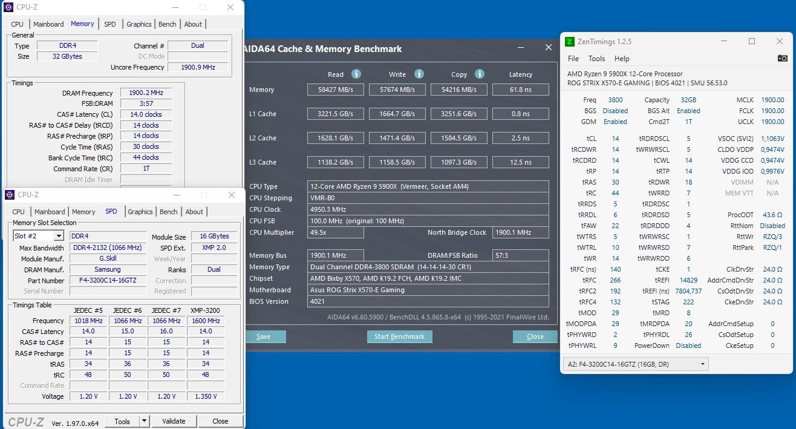
Task: Open Graphics tab in lower CPU-Z
Action: pyautogui.click(x=140, y=212)
